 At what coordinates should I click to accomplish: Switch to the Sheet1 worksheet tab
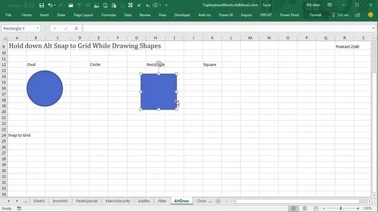39,201
